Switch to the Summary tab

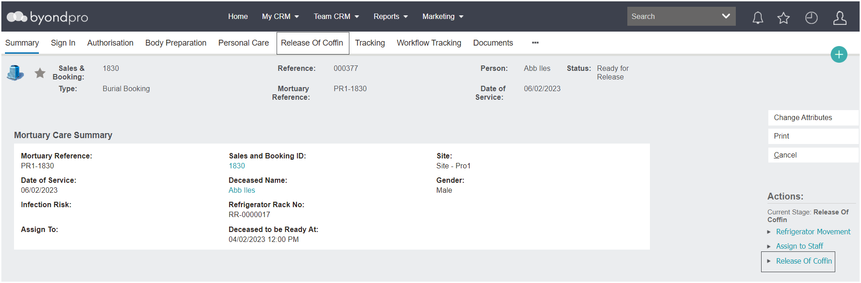pos(22,43)
